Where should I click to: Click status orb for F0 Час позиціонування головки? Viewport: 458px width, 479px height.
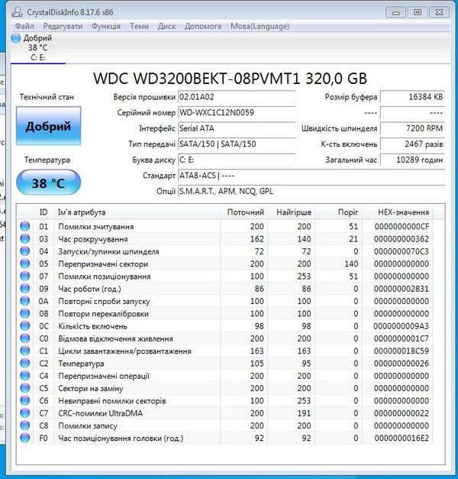(x=24, y=439)
